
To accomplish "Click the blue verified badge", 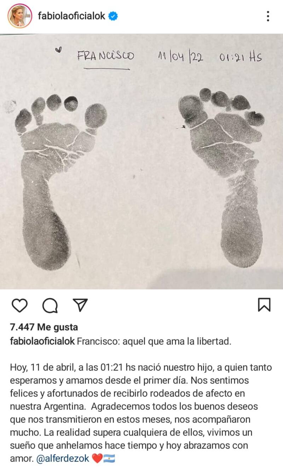I will click(113, 16).
